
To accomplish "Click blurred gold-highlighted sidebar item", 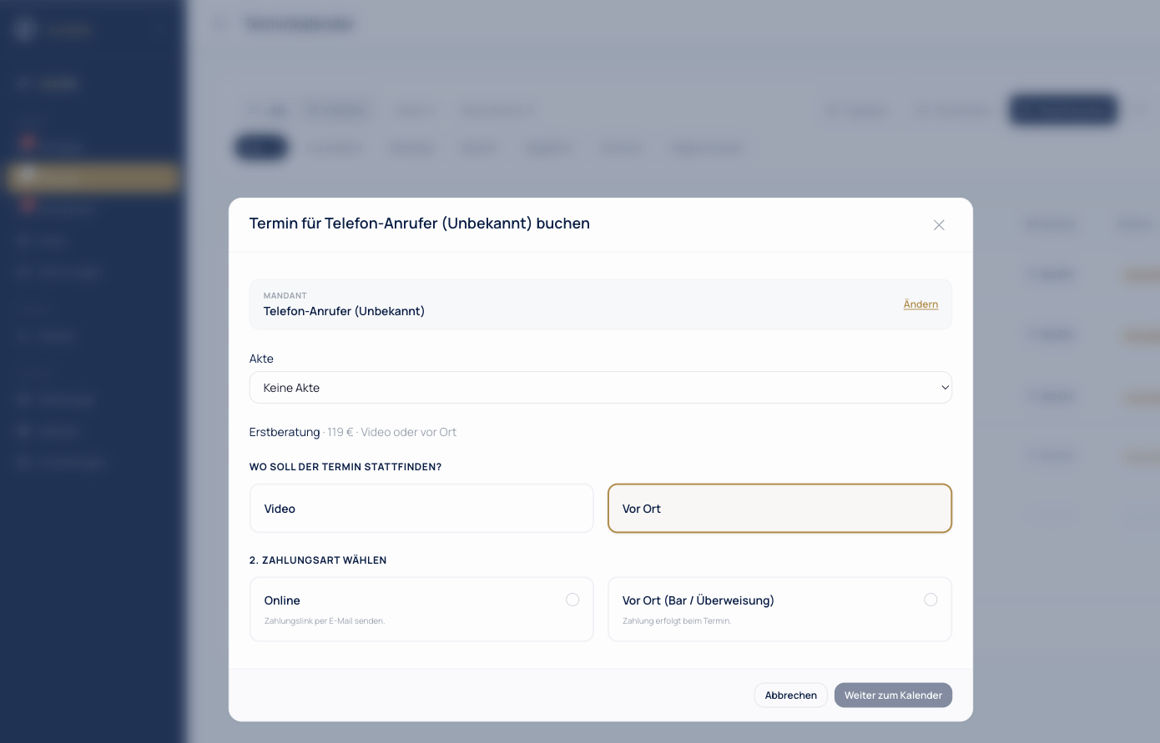I will click(93, 177).
